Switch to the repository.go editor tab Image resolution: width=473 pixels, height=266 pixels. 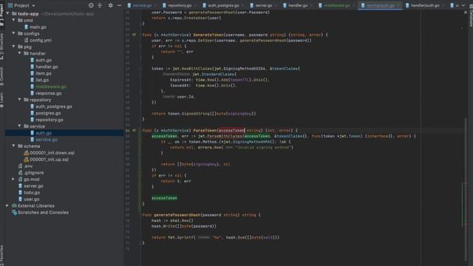click(x=179, y=5)
